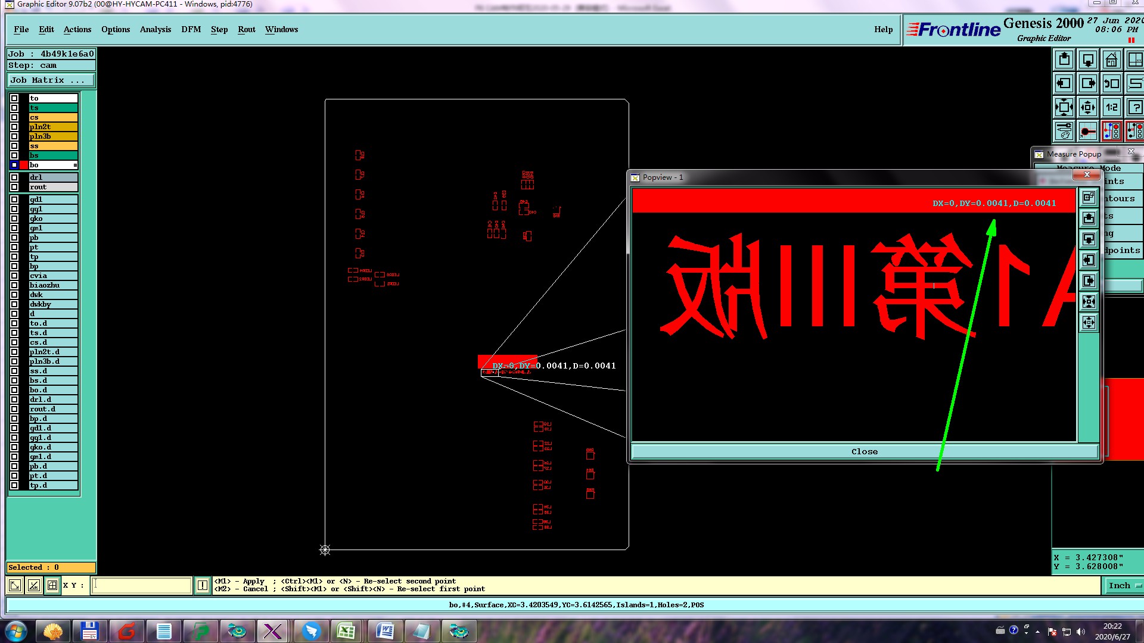Click the pan up arrow icon
This screenshot has width=1144, height=643.
tap(1064, 60)
